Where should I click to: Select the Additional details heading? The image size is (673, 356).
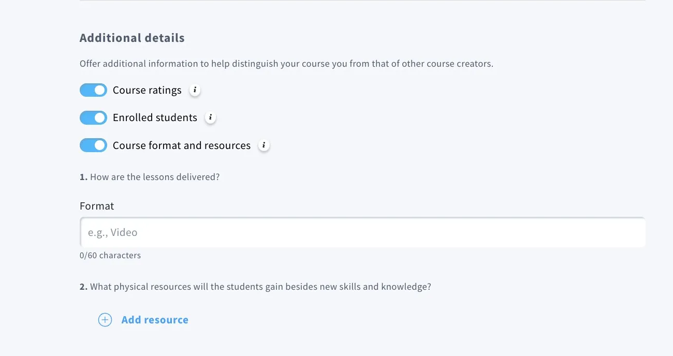[x=132, y=38]
